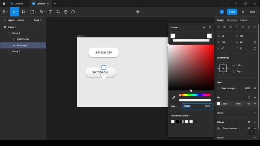Open the Drop shadow type dropdown
Viewport: 260px width, 146px height.
point(231,128)
